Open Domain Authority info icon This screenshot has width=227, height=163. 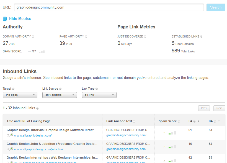33,36
